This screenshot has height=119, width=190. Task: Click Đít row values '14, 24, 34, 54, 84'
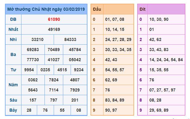(x=166, y=60)
